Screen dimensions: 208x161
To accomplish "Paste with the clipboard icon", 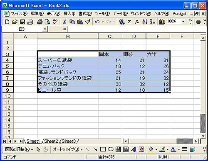I will click(80, 22).
